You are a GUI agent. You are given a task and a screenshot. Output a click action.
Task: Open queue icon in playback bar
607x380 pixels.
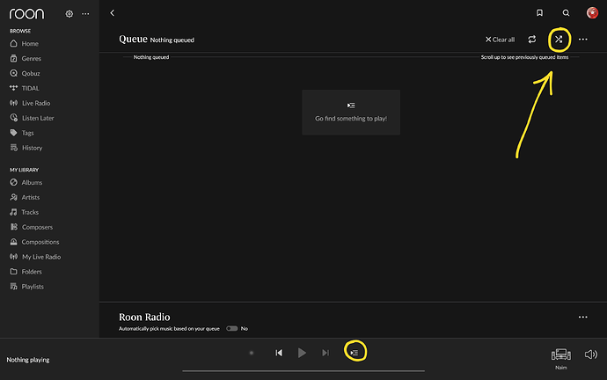coord(355,353)
